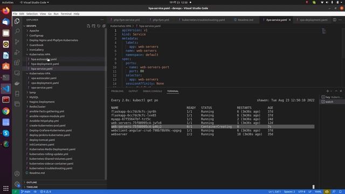Refresh the Explorer file tree

point(99,26)
